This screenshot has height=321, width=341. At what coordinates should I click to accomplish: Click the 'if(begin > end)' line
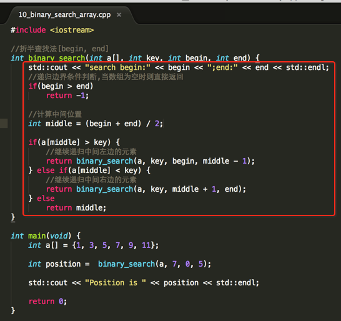point(61,86)
